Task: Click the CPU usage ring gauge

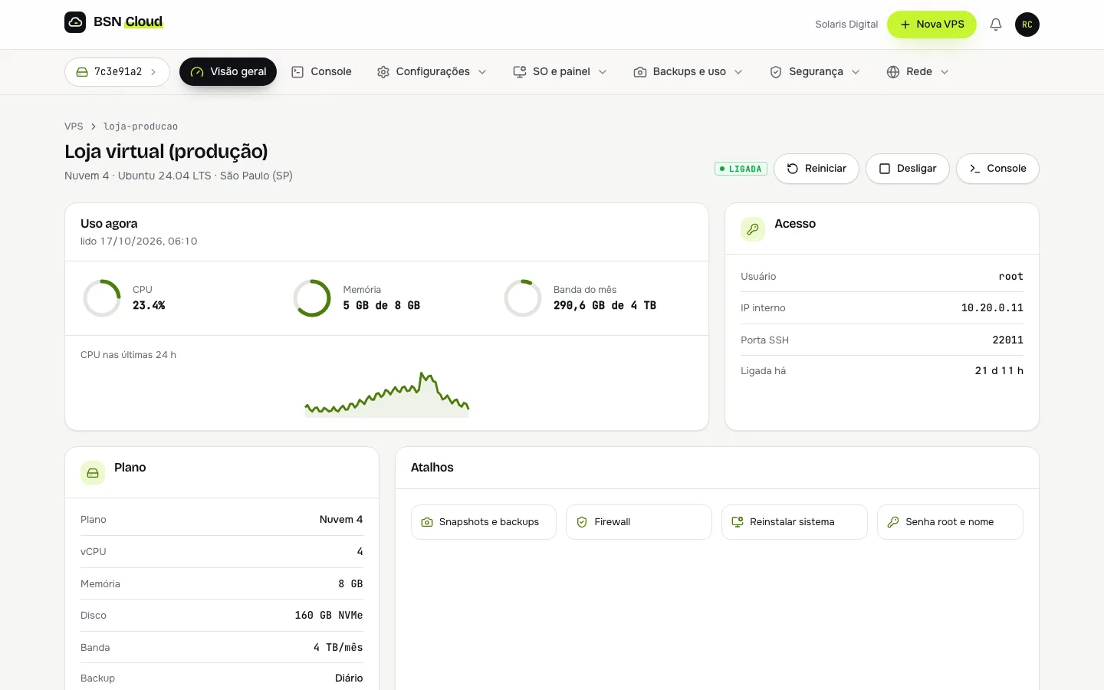Action: tap(102, 298)
